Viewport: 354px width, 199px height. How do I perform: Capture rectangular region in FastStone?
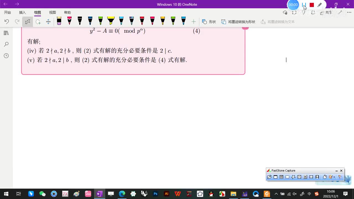[287, 177]
